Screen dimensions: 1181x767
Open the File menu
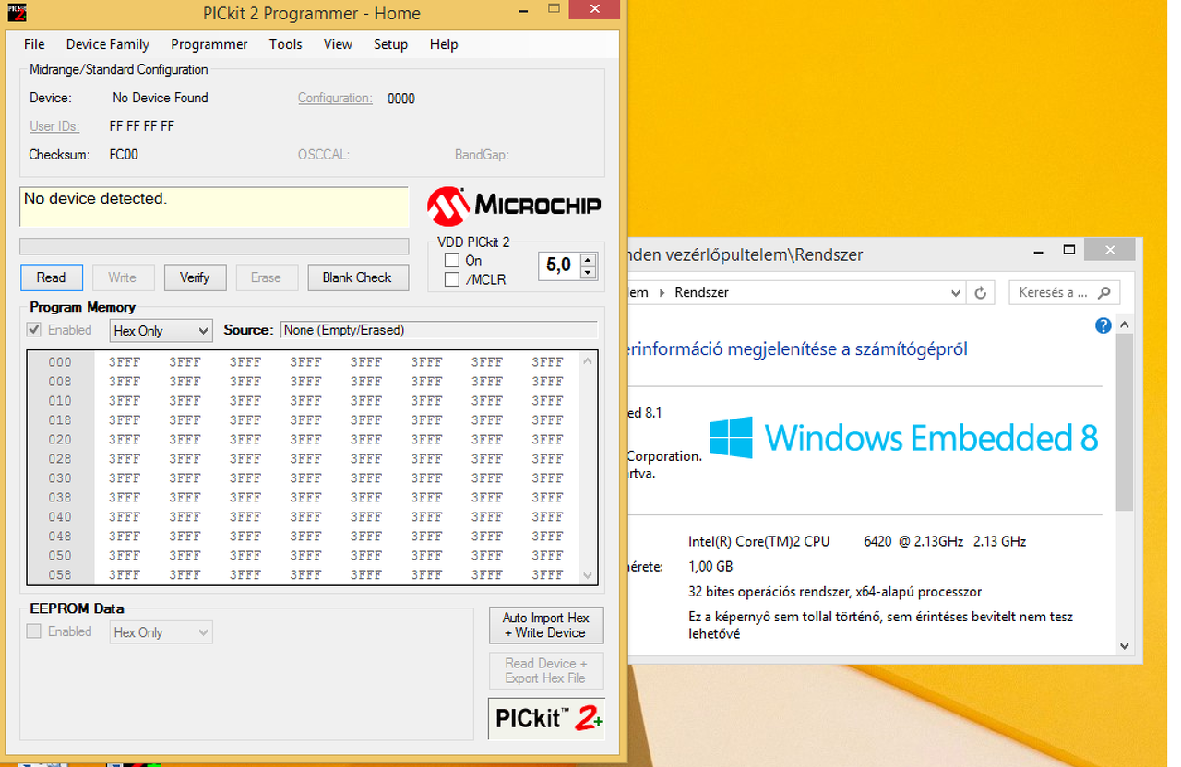[x=34, y=44]
